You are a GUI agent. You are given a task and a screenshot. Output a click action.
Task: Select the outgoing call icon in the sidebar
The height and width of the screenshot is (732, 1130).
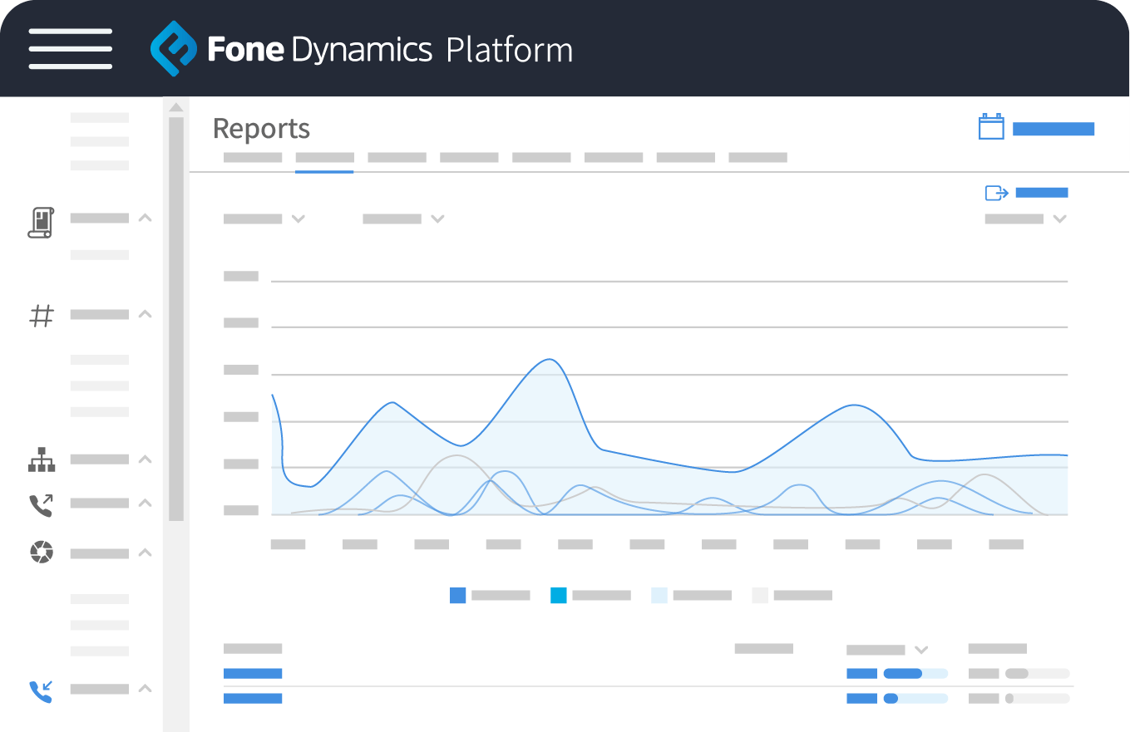click(41, 503)
